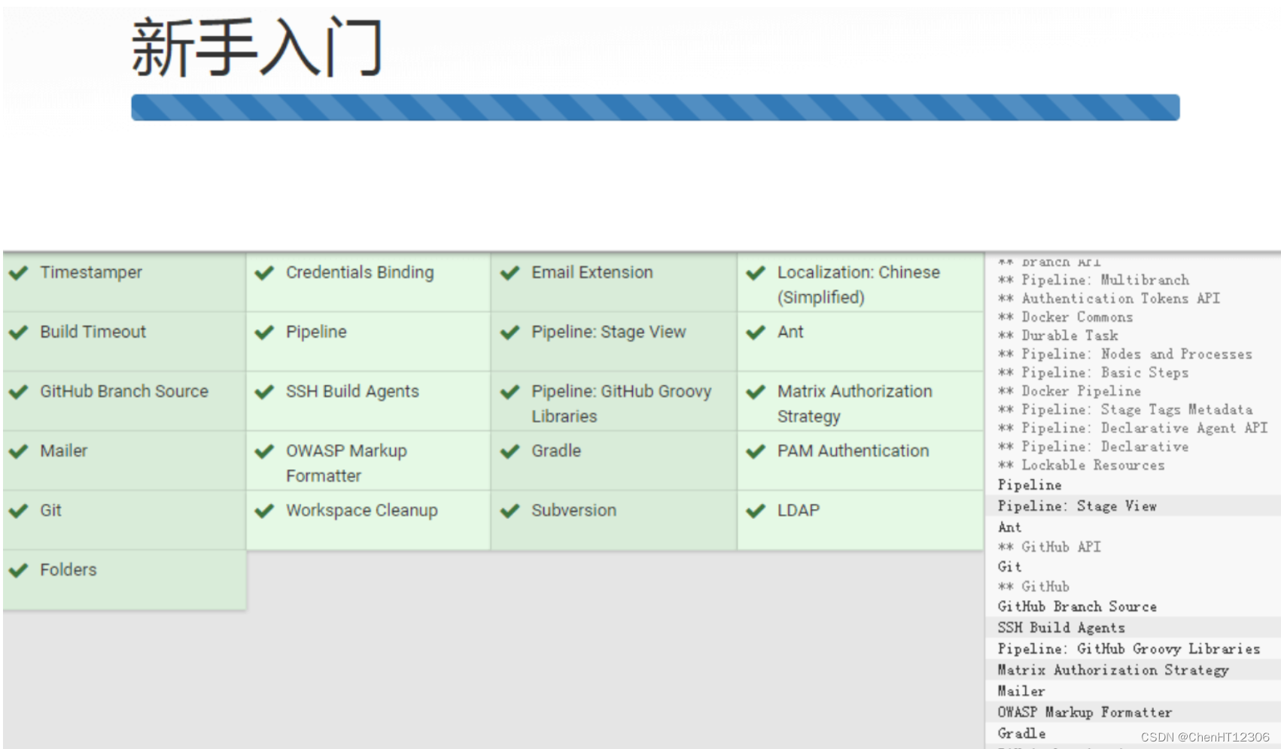This screenshot has height=749, width=1281.
Task: Click 'Pipeline: Stage View' log entry
Action: (x=1077, y=506)
